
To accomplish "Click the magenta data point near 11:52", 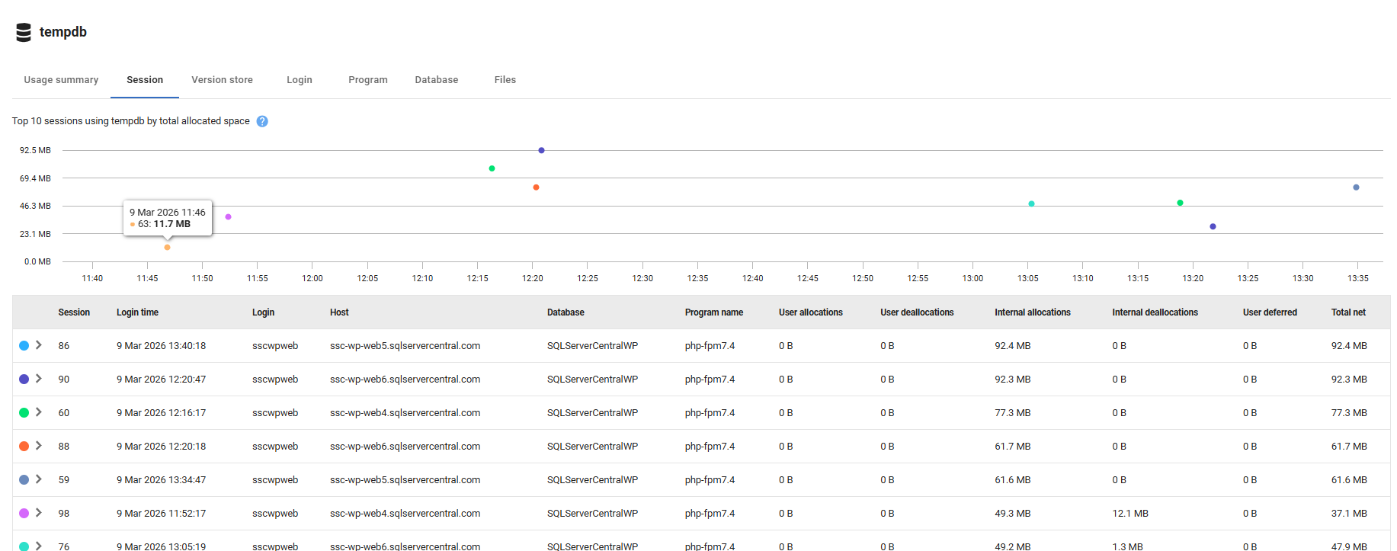I will coord(228,217).
